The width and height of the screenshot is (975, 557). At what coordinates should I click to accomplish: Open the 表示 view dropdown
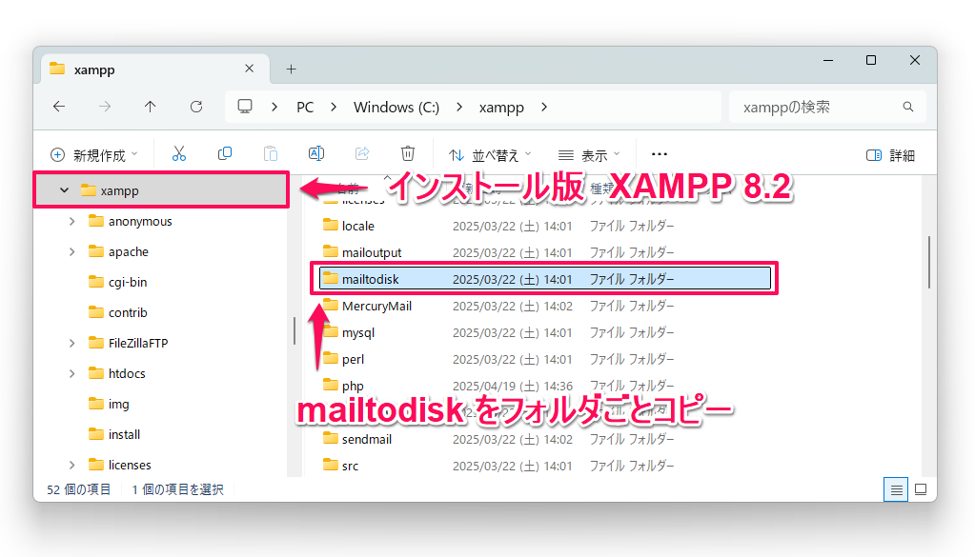589,155
